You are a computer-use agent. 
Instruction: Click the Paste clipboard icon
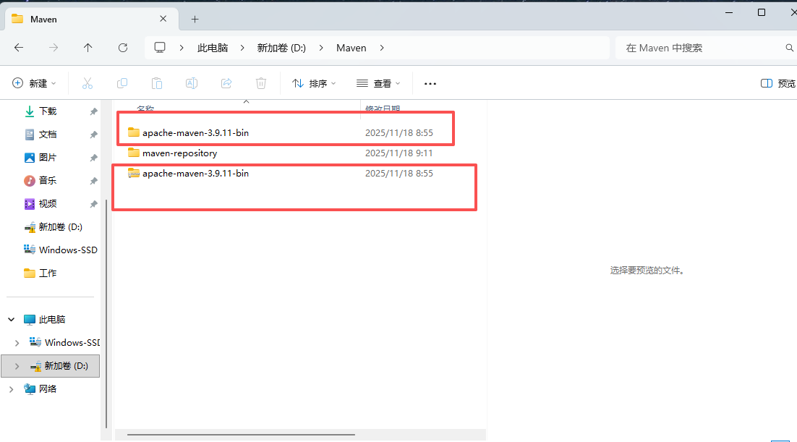(x=157, y=83)
